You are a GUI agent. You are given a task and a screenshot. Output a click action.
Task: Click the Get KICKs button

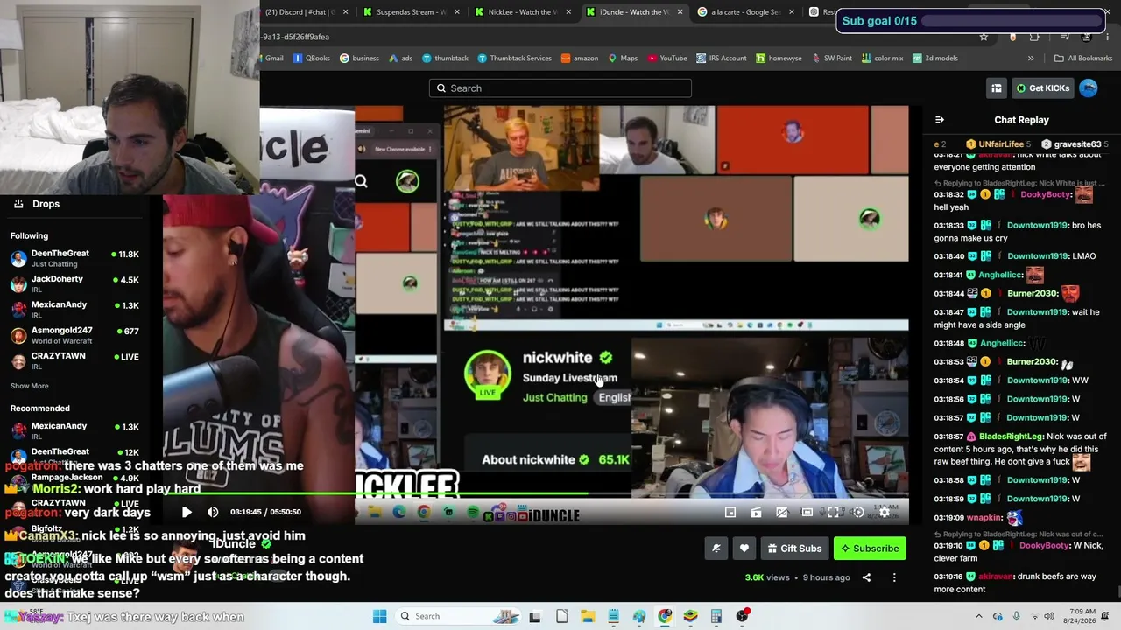(x=1042, y=88)
